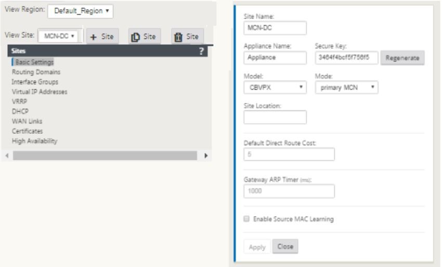
Task: Click the Regenerate secure key button
Action: click(402, 58)
